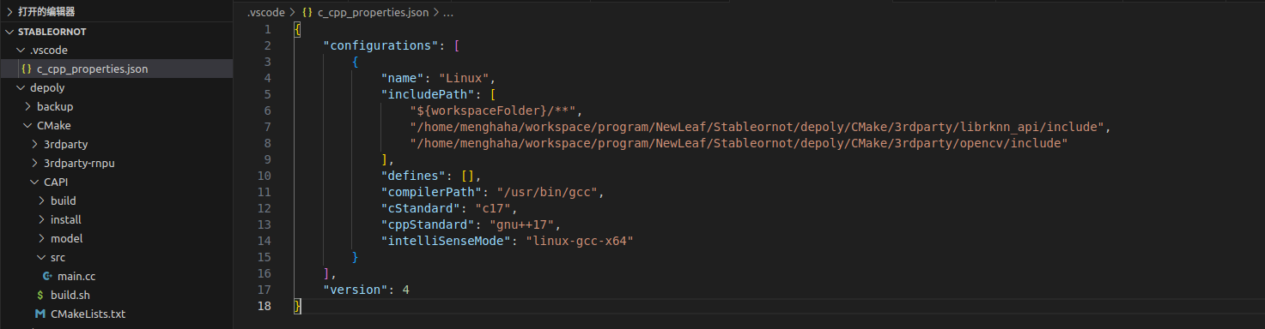Screen dimensions: 1265x329
Task: Click line number 1 in the gutter
Action: (268, 29)
